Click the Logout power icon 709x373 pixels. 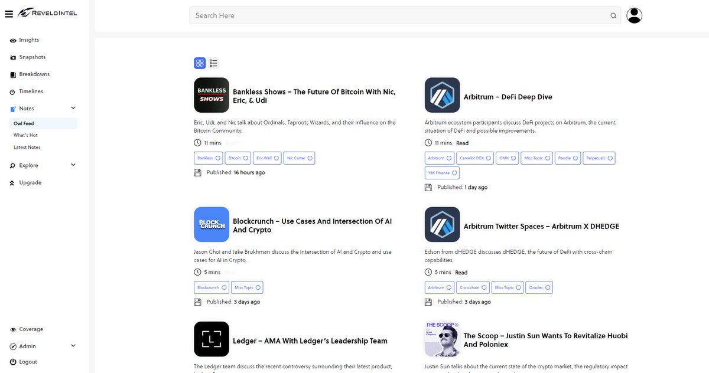(x=13, y=362)
